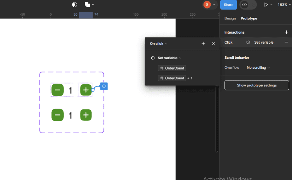This screenshot has width=292, height=180.
Task: Click the prototype connection handle circle
Action: [x=93, y=90]
